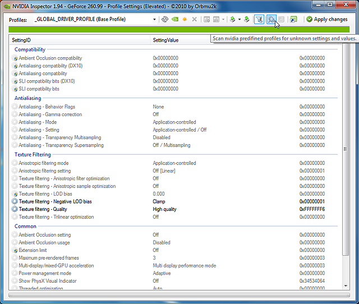359x304 pixels.
Task: Click gear icon beside Antialiasing - Behavior Flags
Action: (15, 107)
